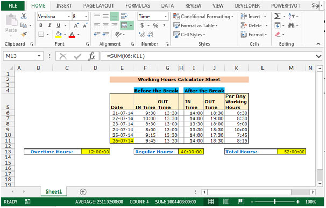
Task: Increase font size with large A
Action: pos(76,26)
